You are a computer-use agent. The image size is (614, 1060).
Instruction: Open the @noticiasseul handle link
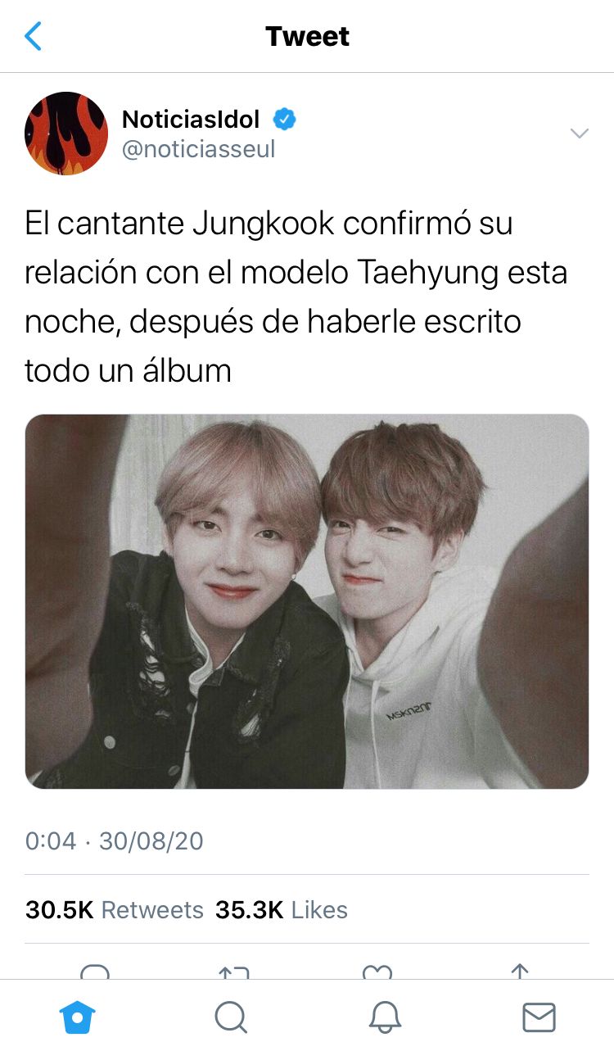[x=199, y=149]
